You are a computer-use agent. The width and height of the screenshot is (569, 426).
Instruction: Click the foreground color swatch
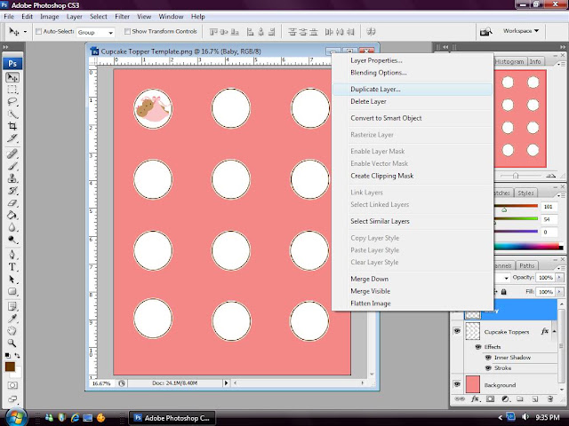[10, 367]
